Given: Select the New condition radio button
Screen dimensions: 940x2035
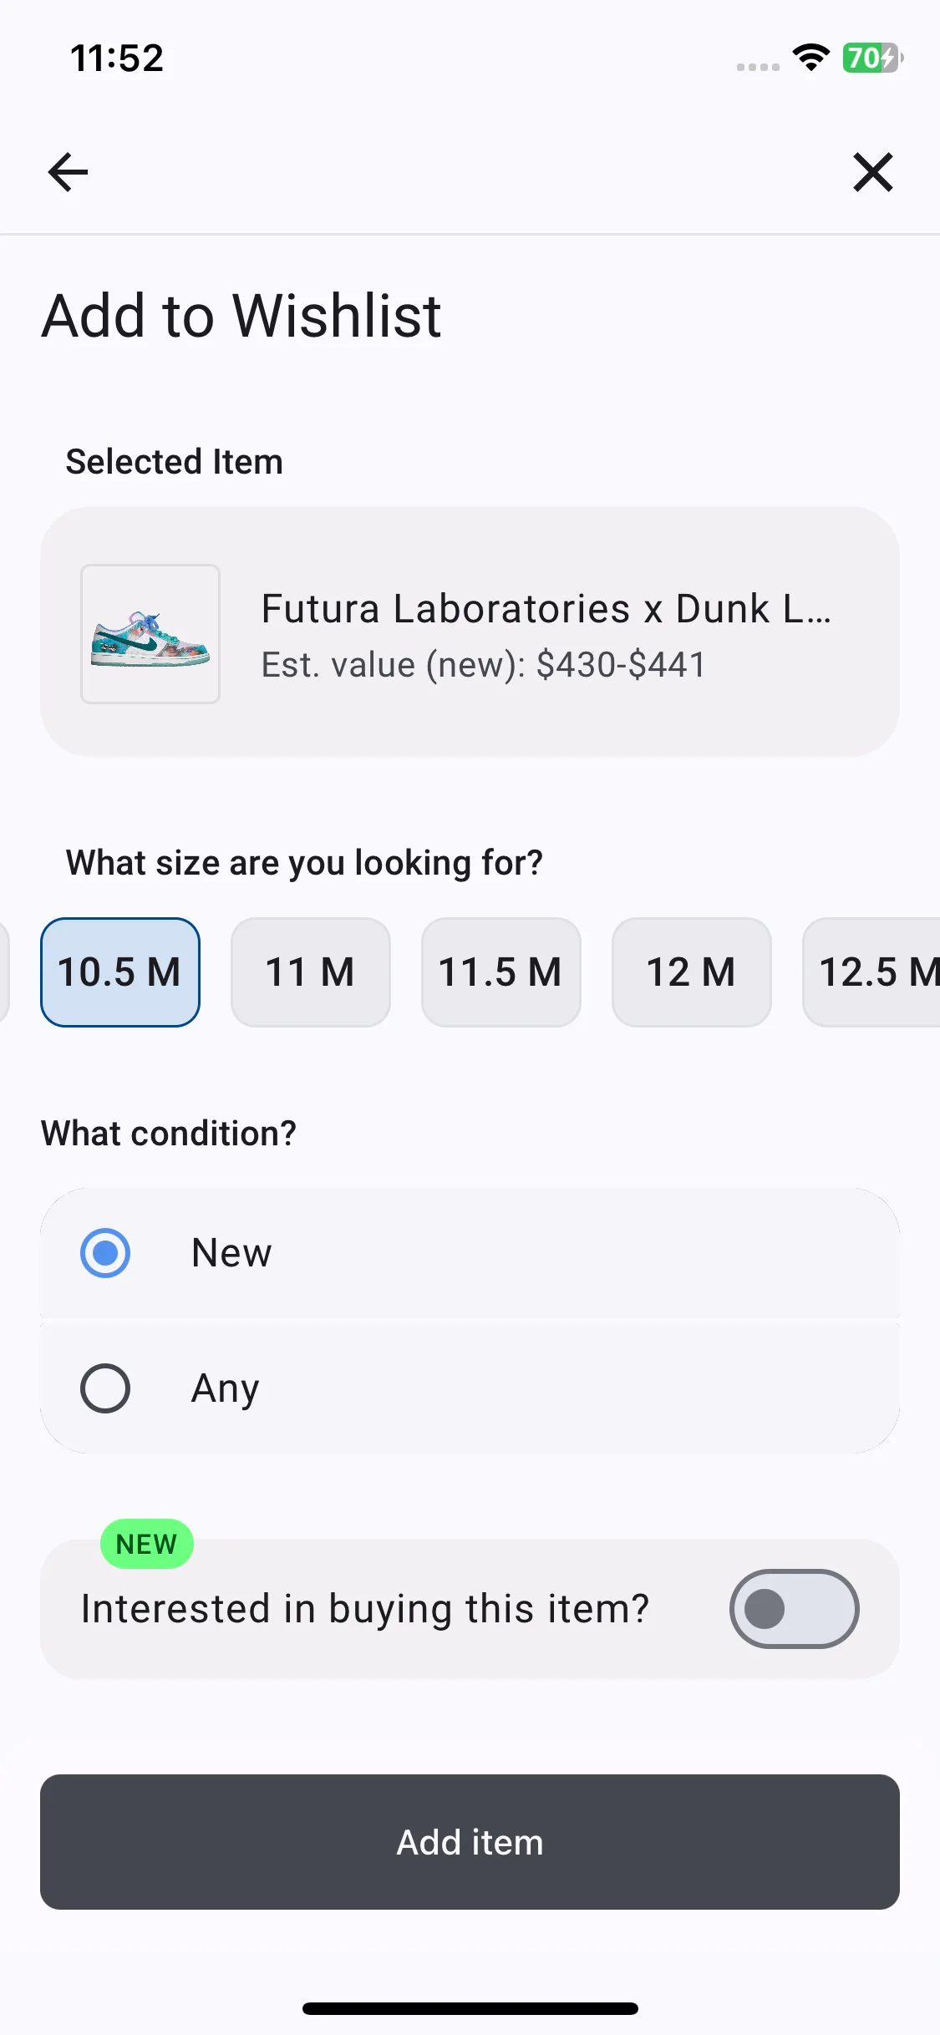Looking at the screenshot, I should (105, 1253).
